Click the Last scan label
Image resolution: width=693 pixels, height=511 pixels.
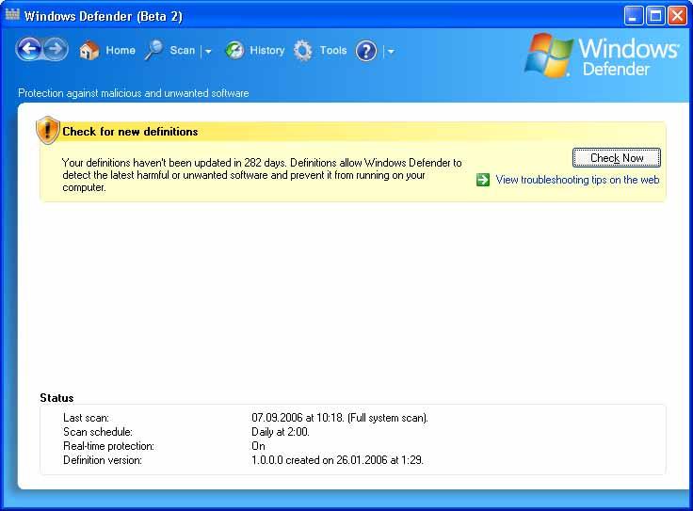point(86,418)
